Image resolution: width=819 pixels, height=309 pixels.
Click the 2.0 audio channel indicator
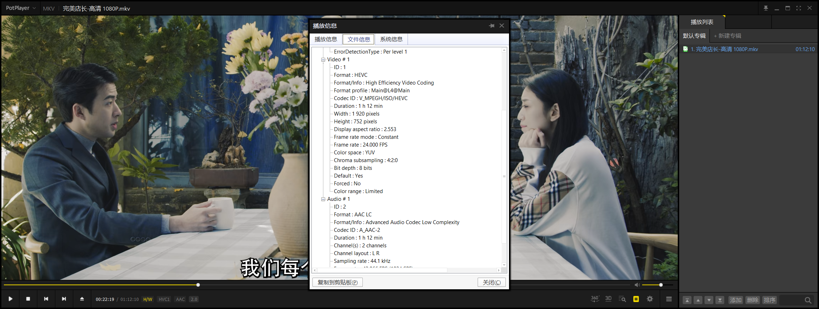tap(194, 299)
